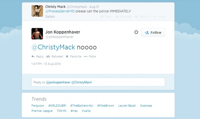This screenshot has height=119, width=200.
Task: Open the Lauren Bacall trend
Action: pos(127,106)
